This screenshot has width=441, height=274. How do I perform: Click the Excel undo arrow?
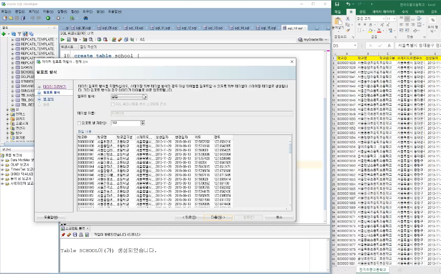[348, 4]
